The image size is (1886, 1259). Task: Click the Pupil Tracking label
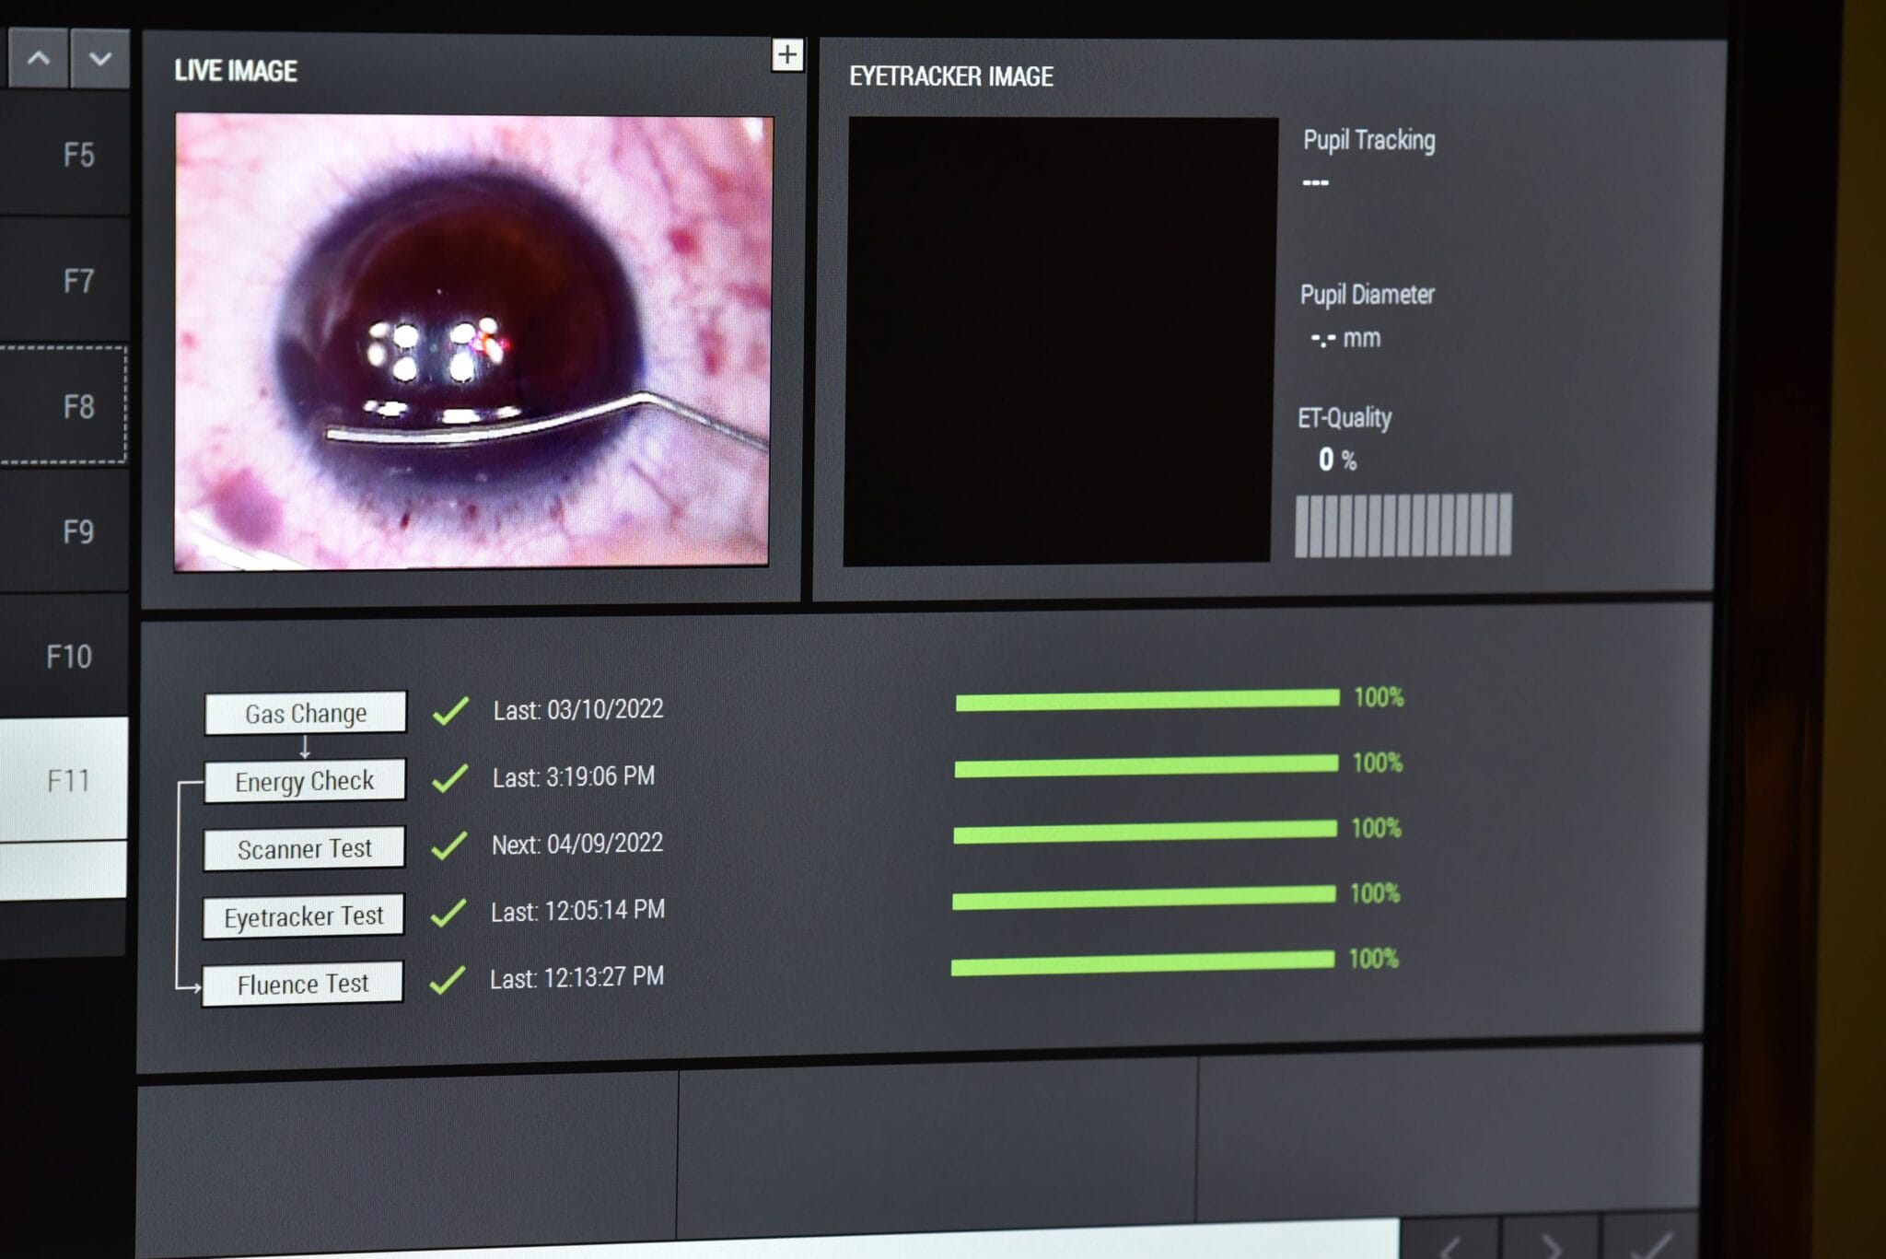point(1368,140)
